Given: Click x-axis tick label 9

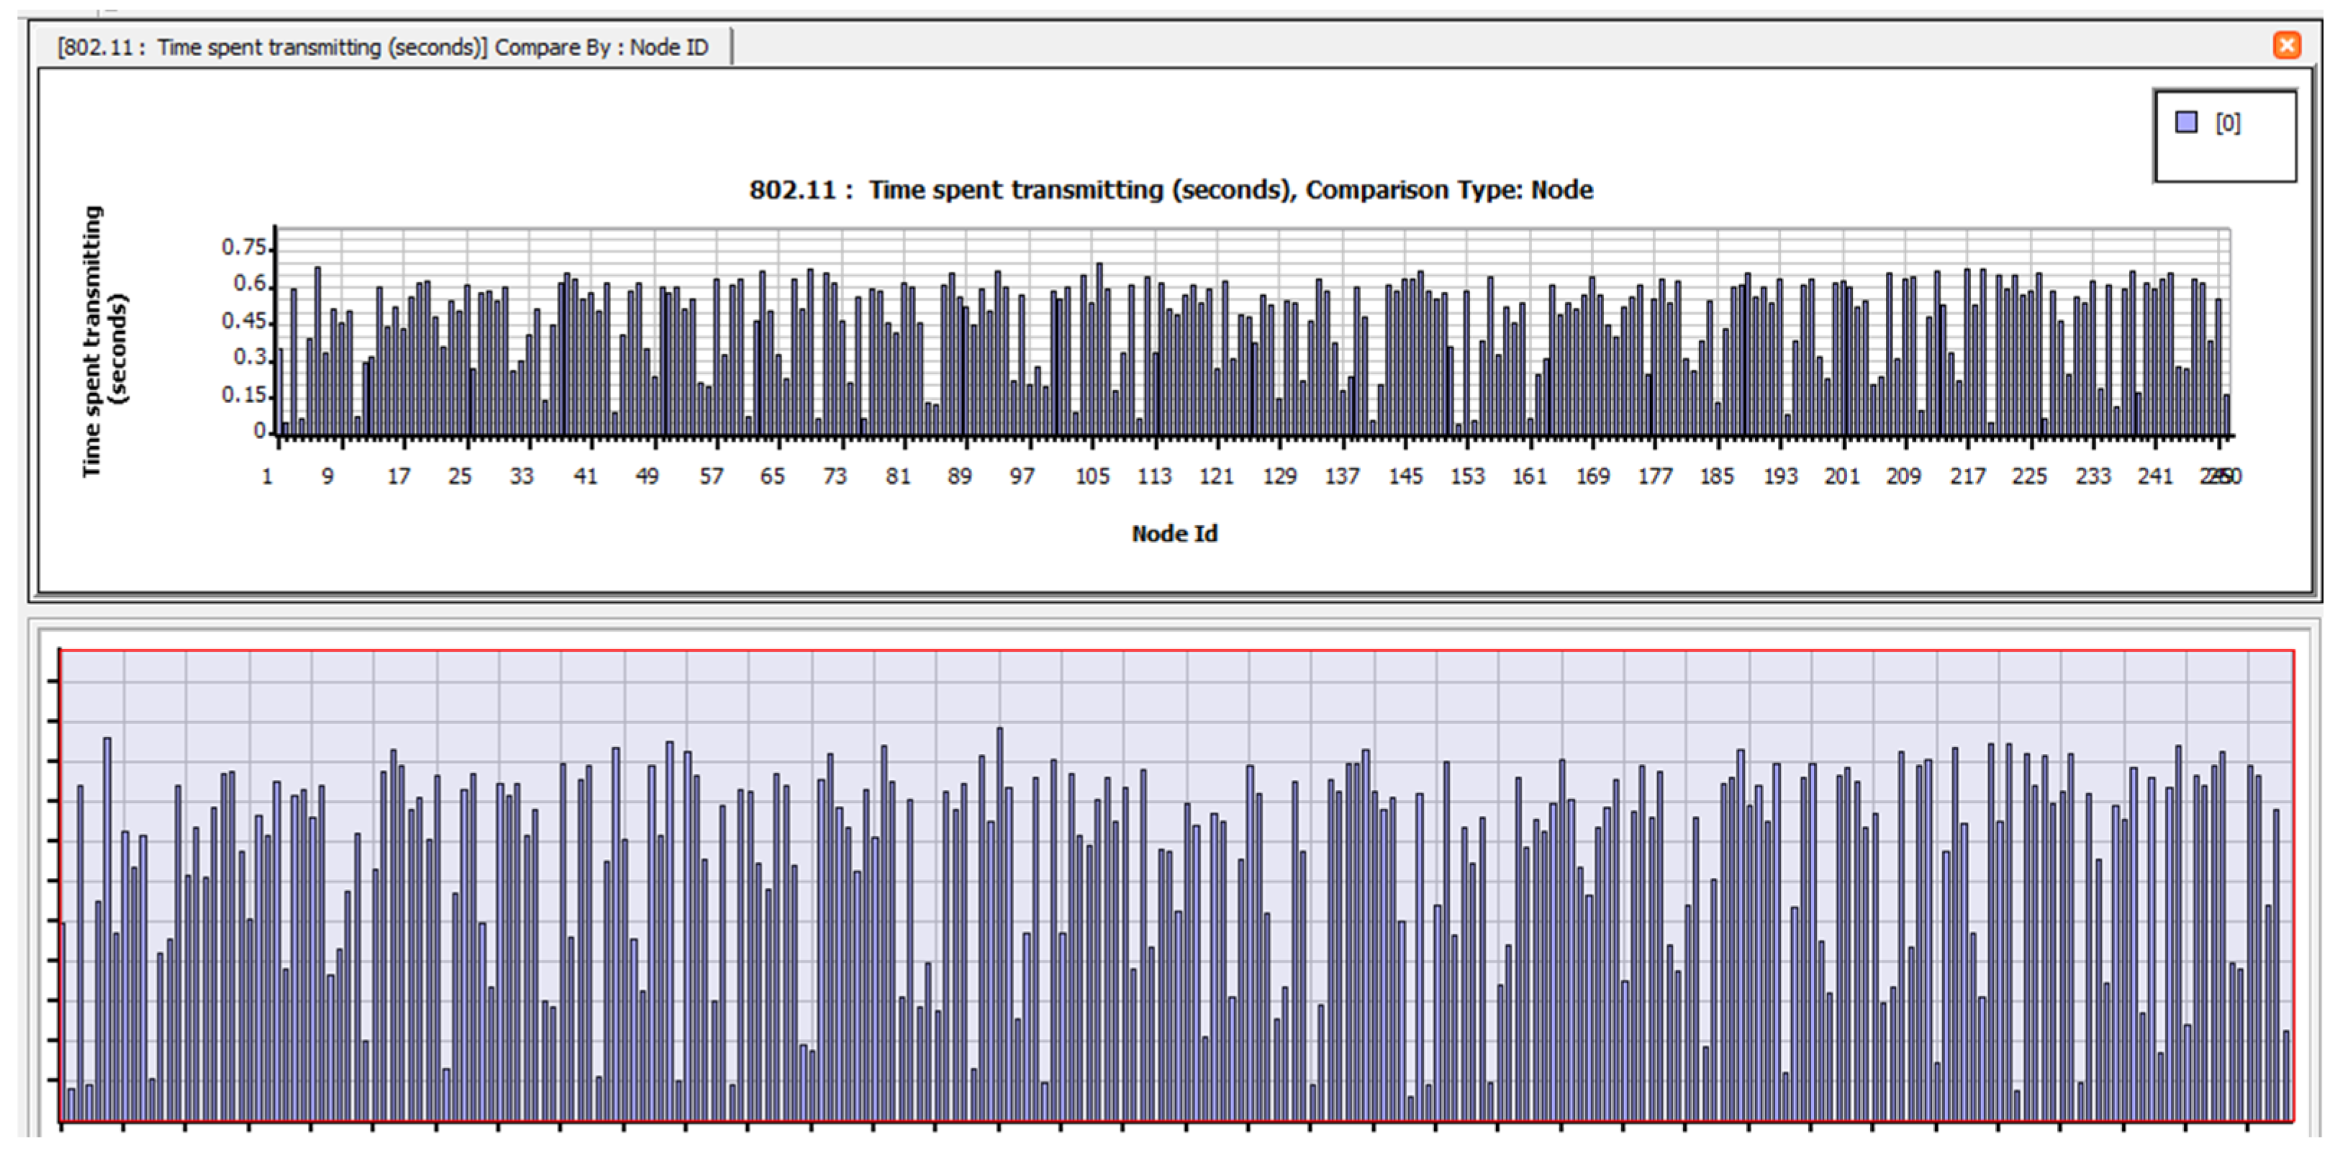Looking at the screenshot, I should coord(328,476).
